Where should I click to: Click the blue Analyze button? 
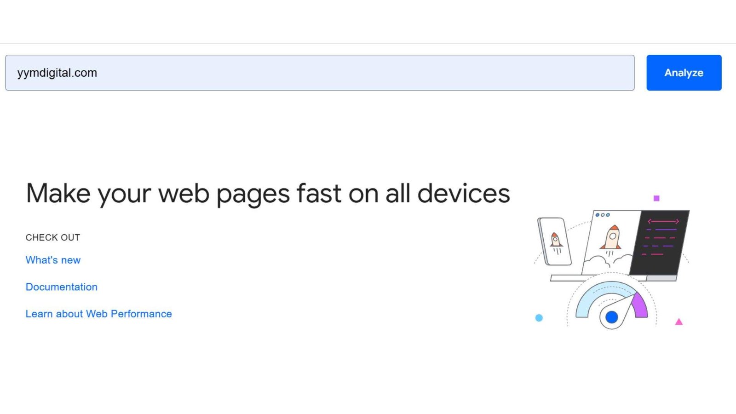point(684,73)
